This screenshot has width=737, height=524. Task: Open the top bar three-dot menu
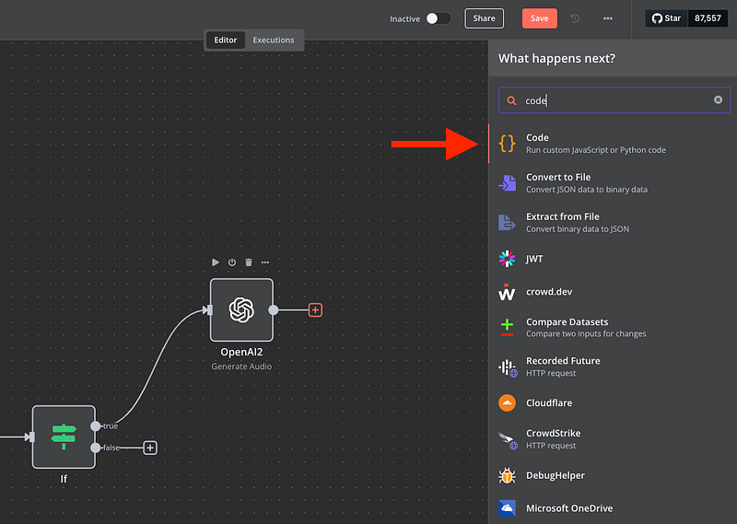click(607, 18)
